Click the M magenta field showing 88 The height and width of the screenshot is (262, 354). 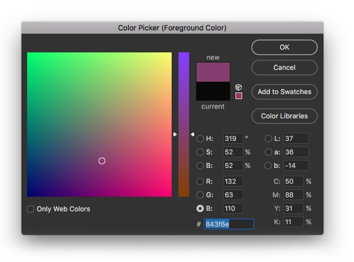click(x=293, y=194)
